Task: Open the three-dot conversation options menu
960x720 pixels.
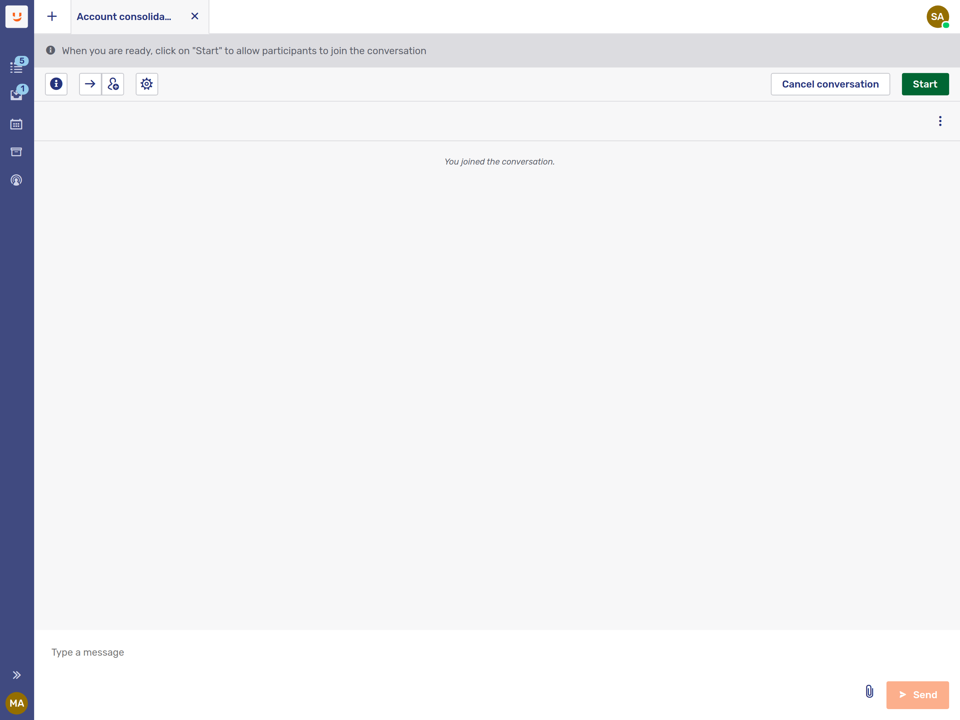Action: click(x=940, y=121)
